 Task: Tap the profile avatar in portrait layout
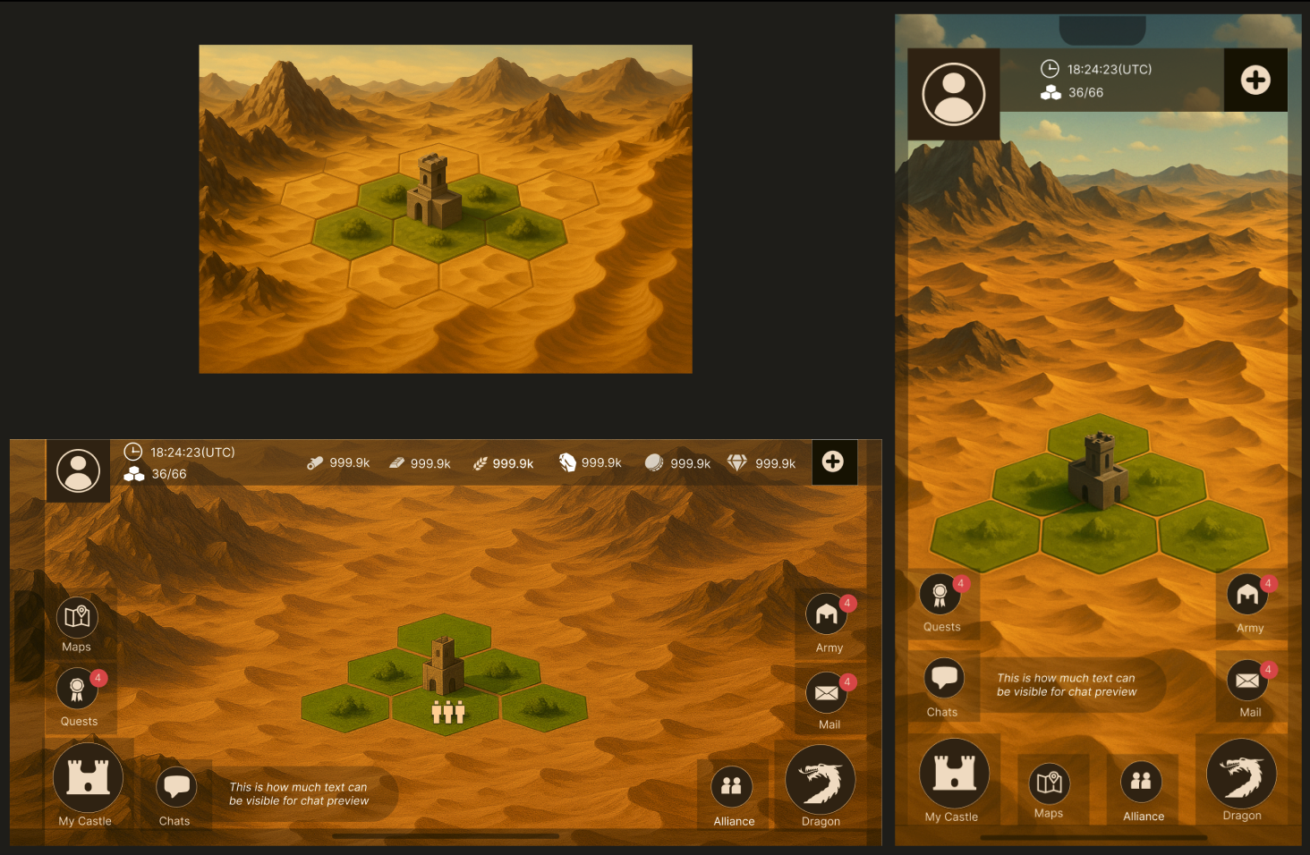954,94
